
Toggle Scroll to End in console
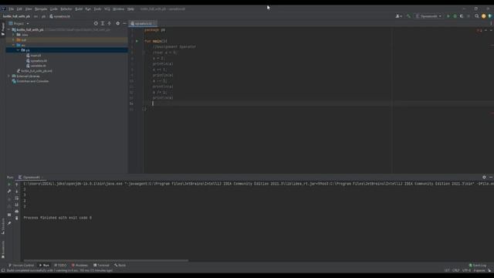(x=17, y=205)
